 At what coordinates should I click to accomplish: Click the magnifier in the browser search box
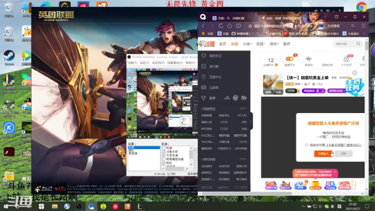(x=353, y=26)
